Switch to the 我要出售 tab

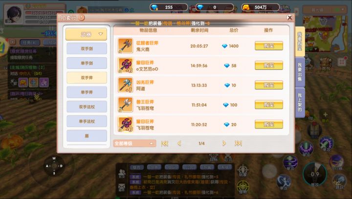pos(300,72)
